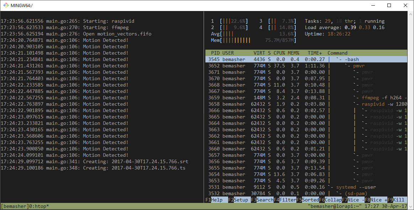Viewport: 414px width, 210px height.
Task: Click the Mem usage meter bar
Action: (x=253, y=40)
